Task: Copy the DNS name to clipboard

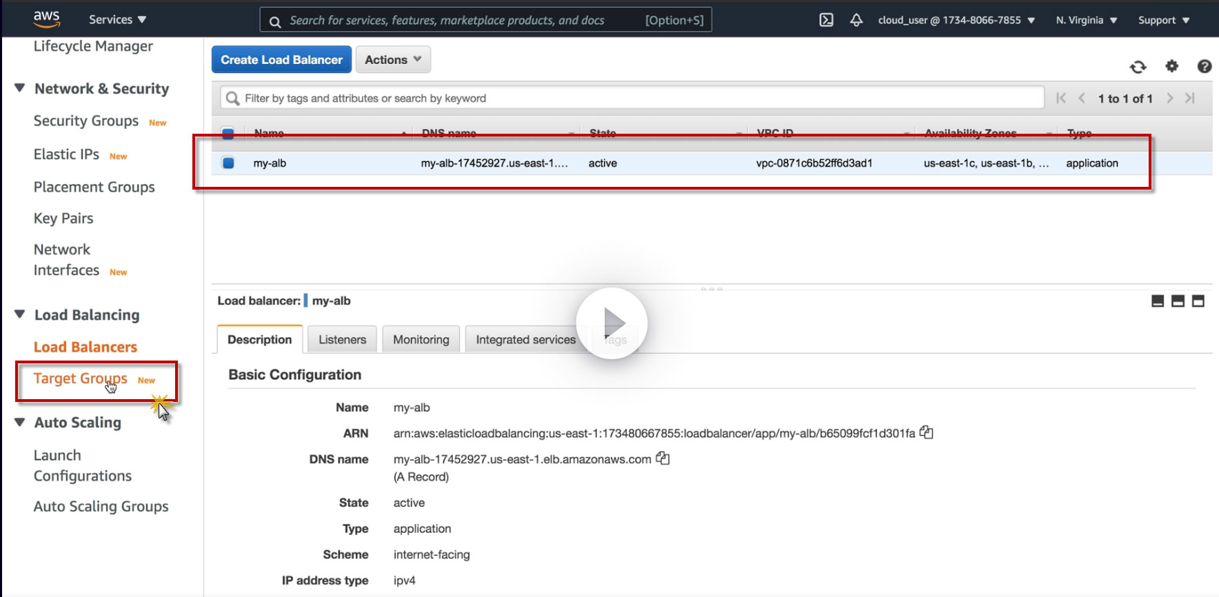Action: [663, 458]
